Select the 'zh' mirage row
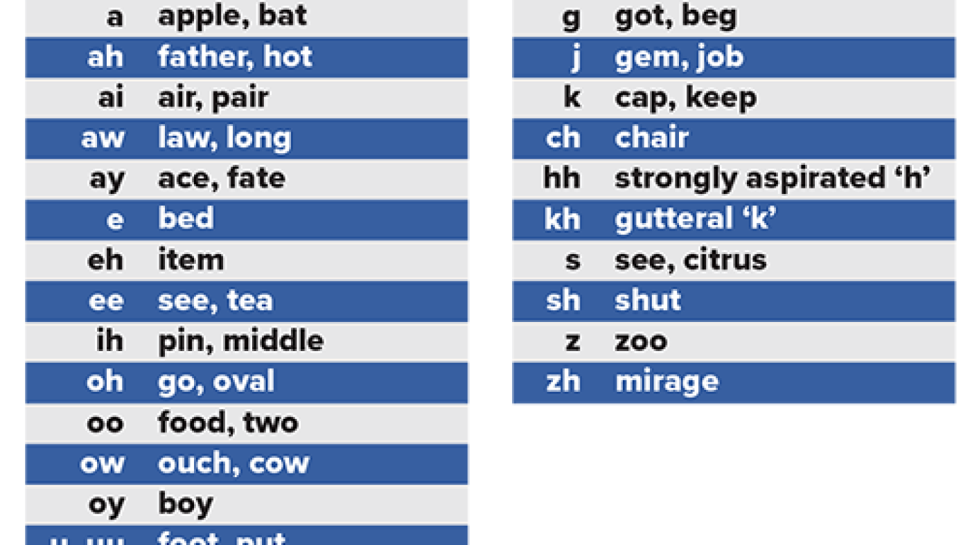The height and width of the screenshot is (545, 970). [734, 382]
